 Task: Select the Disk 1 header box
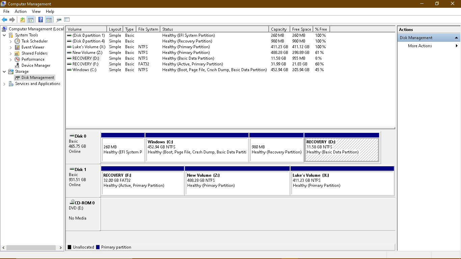click(83, 181)
